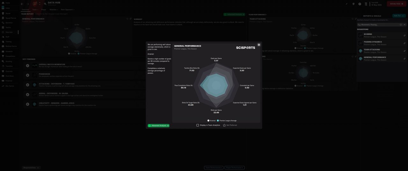
Task: Open Scouting in the sidebar
Action: (9, 61)
